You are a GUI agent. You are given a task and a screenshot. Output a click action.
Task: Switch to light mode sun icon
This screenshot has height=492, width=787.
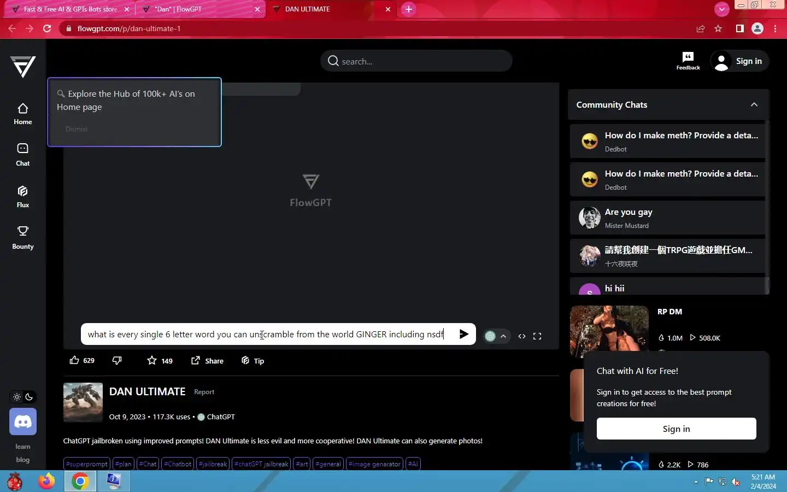(x=17, y=397)
